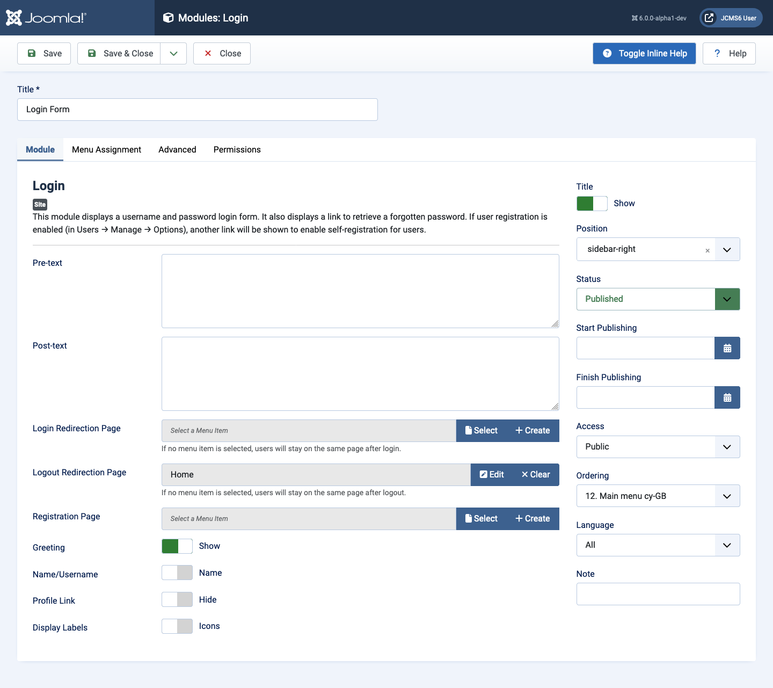Click the Toggle Inline Help button
The width and height of the screenshot is (773, 688).
click(x=644, y=53)
